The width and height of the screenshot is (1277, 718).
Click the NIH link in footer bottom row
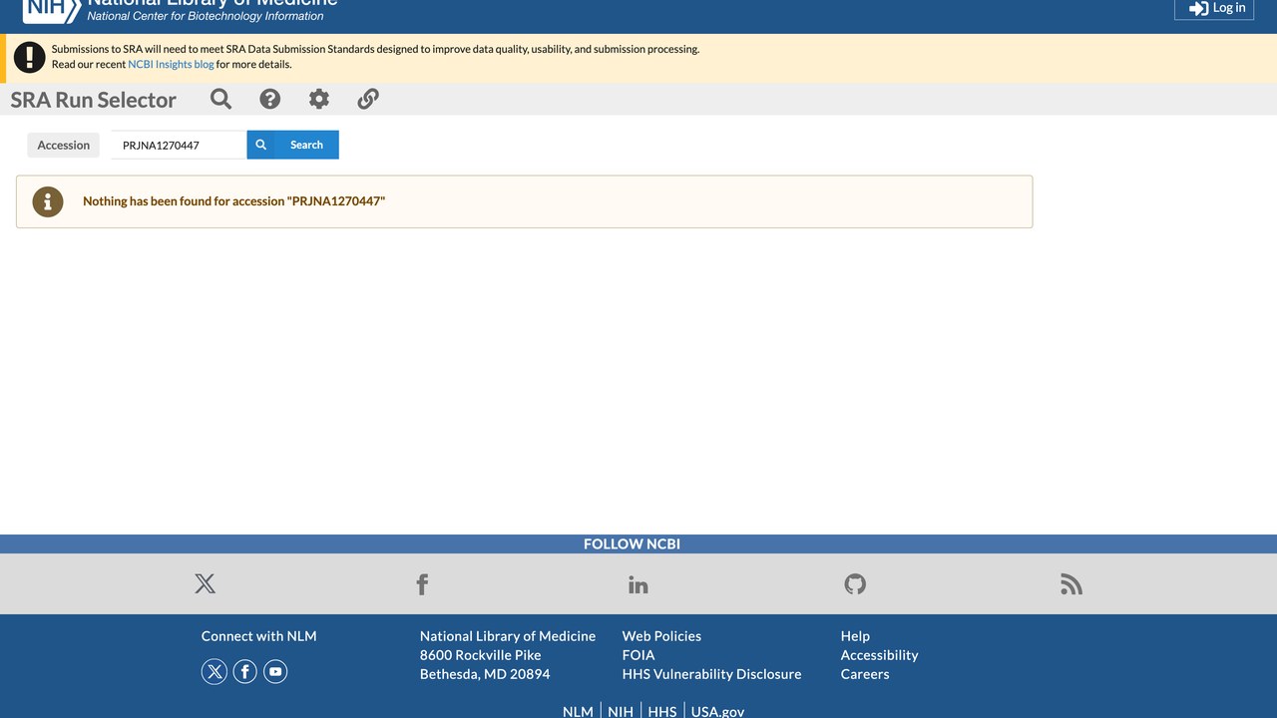(621, 712)
